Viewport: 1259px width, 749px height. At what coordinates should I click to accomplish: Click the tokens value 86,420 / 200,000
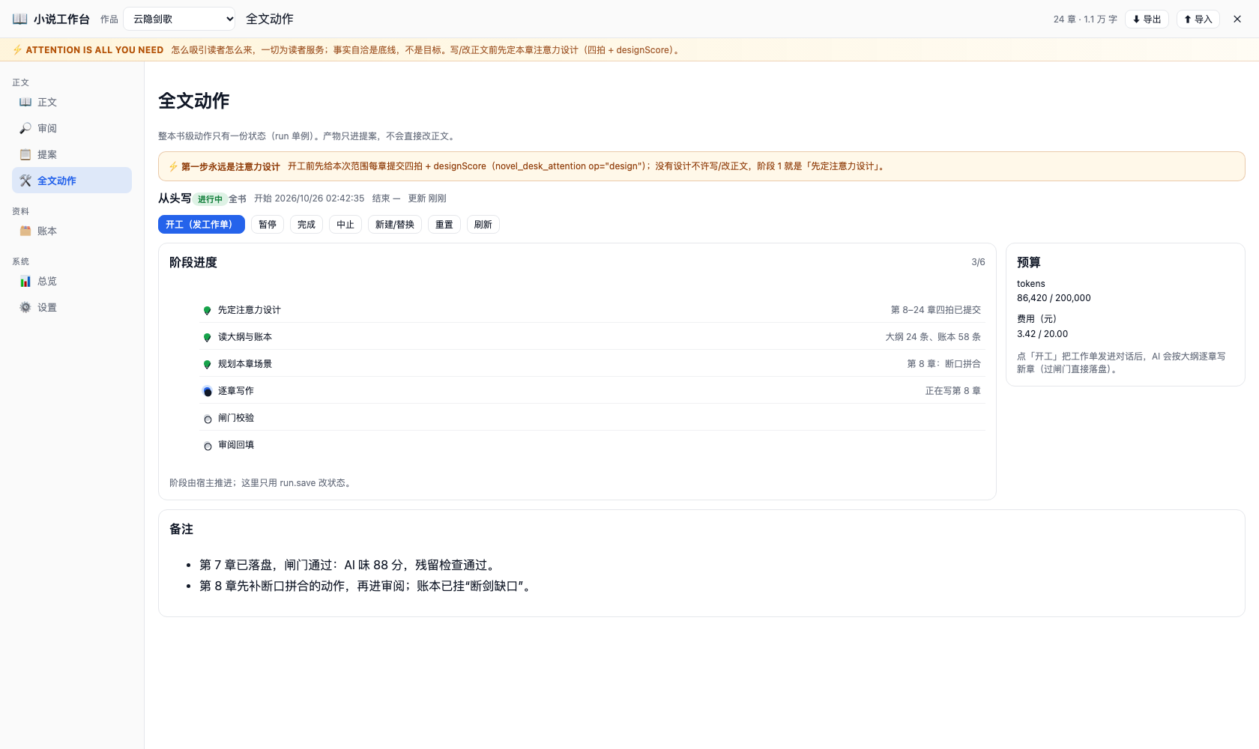[1054, 298]
